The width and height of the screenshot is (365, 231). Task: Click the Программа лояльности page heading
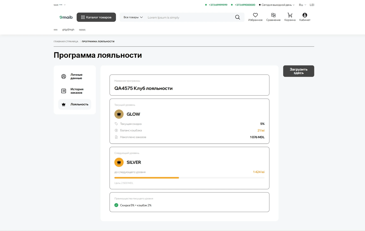(x=98, y=55)
